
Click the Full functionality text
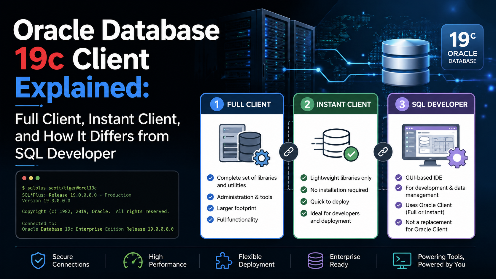237,220
